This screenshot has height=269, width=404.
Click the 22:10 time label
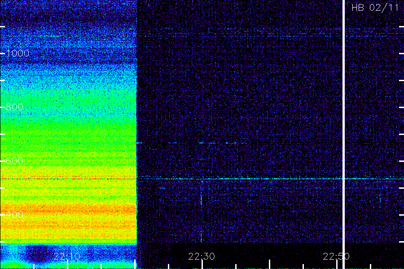point(67,256)
